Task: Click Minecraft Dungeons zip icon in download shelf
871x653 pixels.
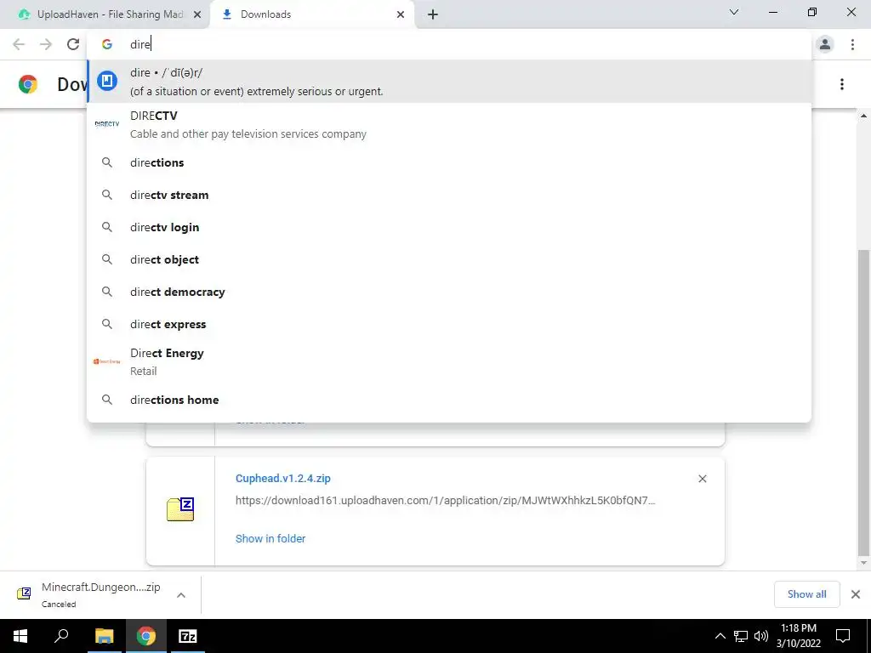Action: point(24,593)
